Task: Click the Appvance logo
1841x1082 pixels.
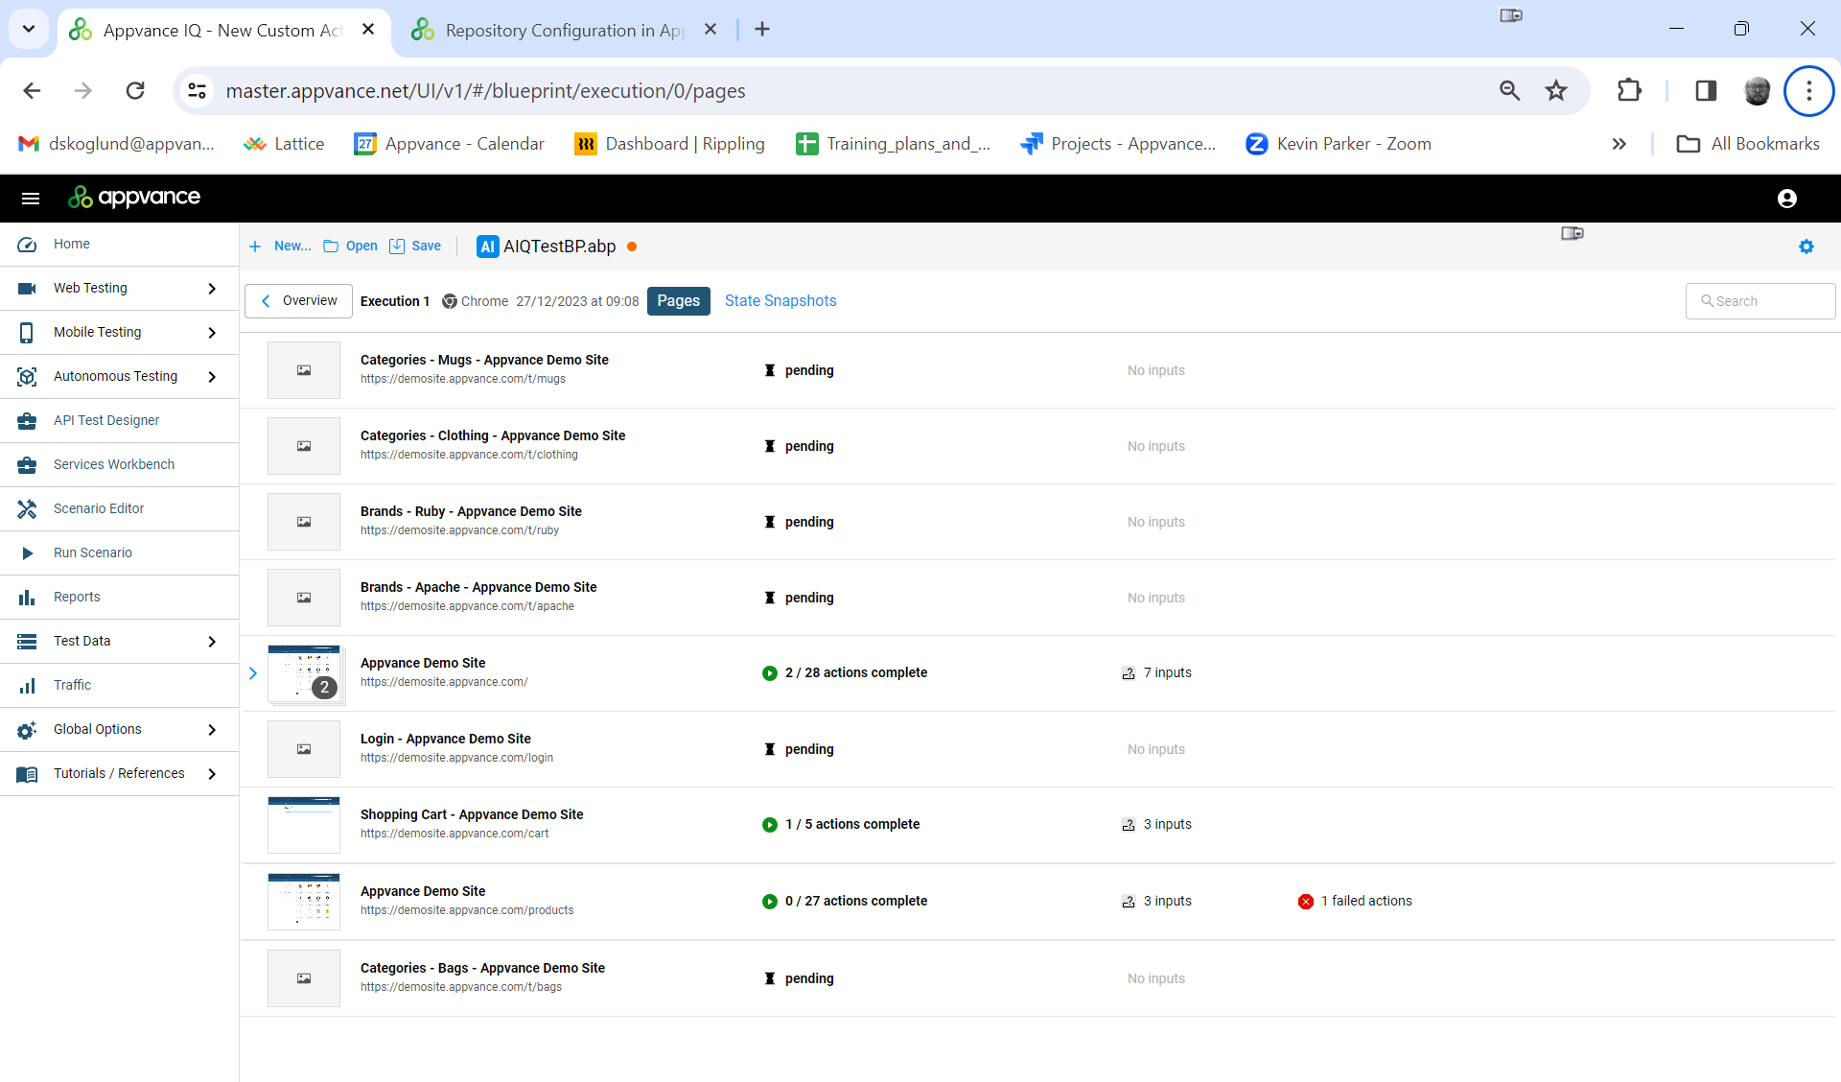Action: 134,198
